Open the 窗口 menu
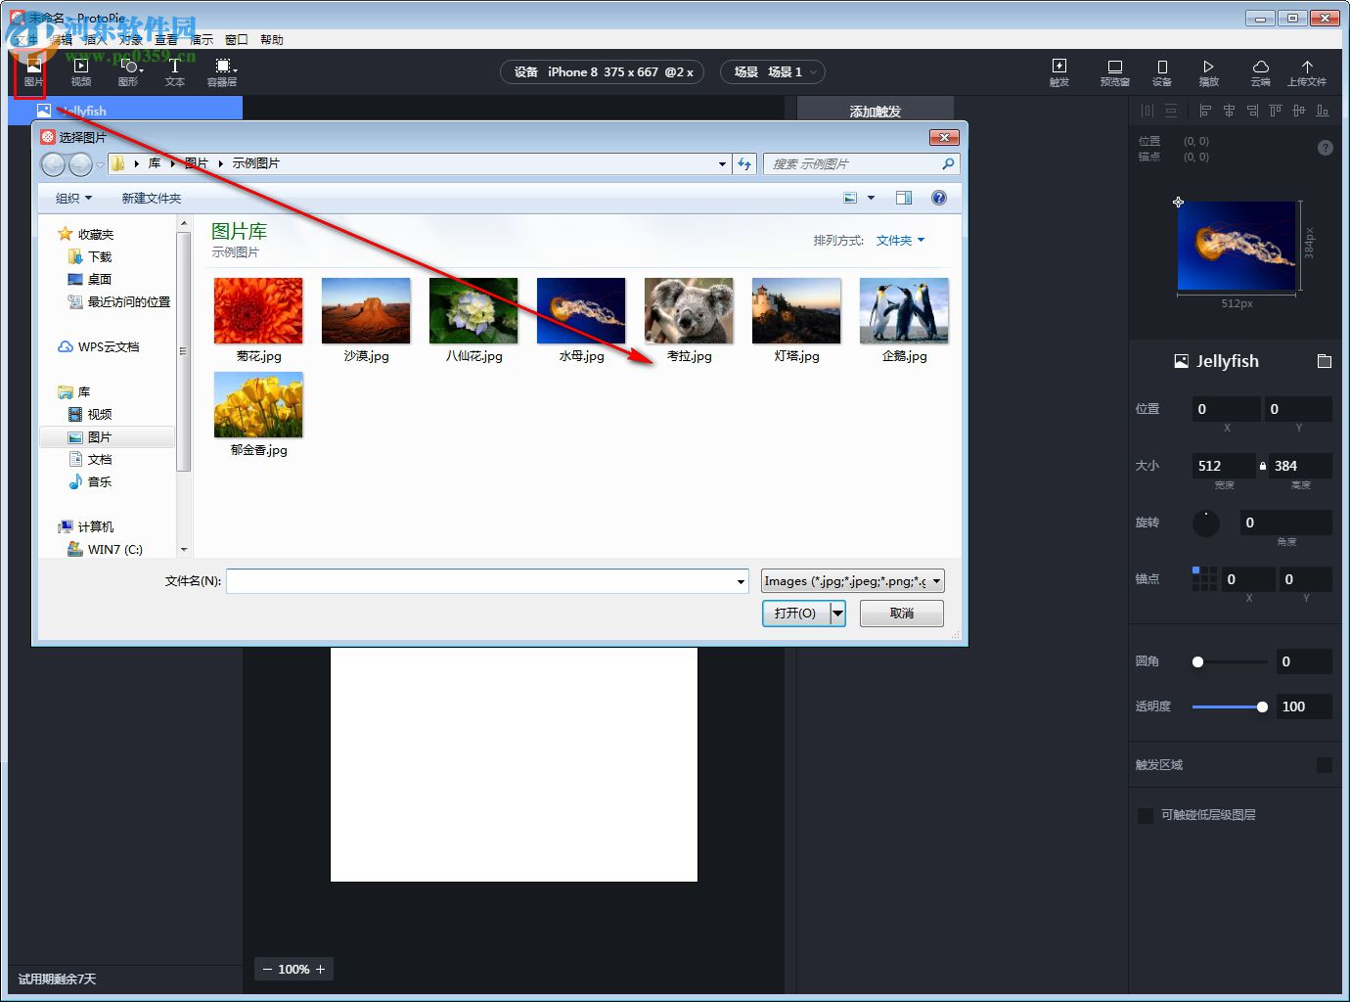 click(236, 40)
